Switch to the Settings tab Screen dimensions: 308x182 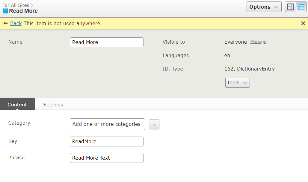coord(53,105)
